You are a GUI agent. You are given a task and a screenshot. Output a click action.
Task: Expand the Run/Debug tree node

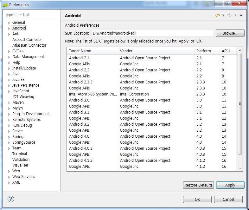pyautogui.click(x=9, y=126)
